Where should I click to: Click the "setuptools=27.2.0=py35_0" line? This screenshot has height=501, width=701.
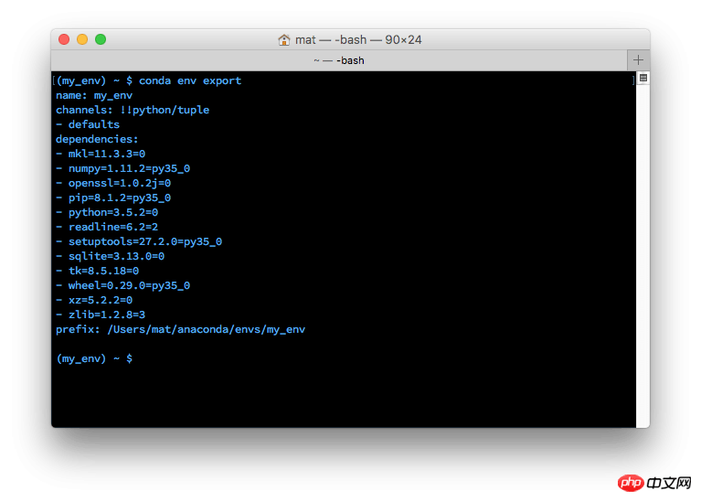click(x=145, y=241)
